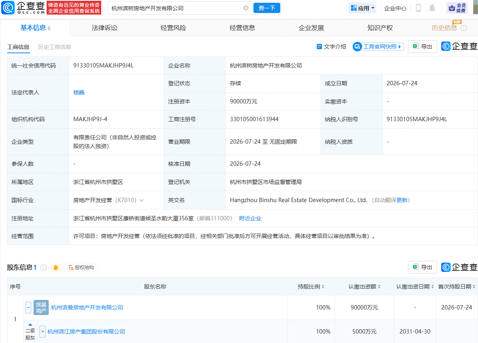Screen dimensions: 478x343
Task: Click the 股权结构 button
Action: coord(81,268)
